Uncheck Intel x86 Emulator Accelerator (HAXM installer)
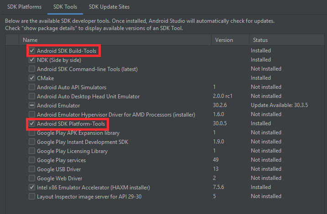This screenshot has height=214, width=327. [32, 188]
